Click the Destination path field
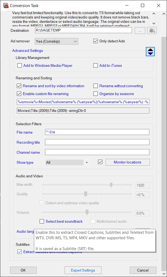The width and height of the screenshot is (167, 277). click(x=83, y=30)
